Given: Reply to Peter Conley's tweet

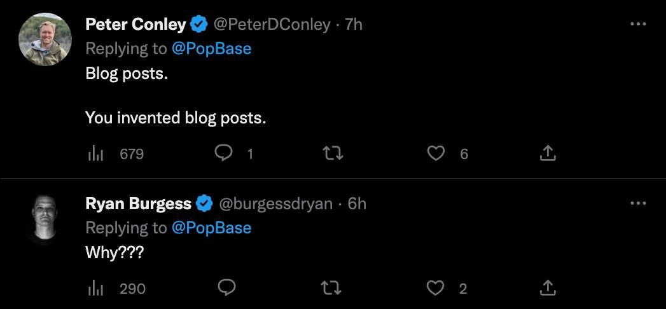Looking at the screenshot, I should click(223, 153).
